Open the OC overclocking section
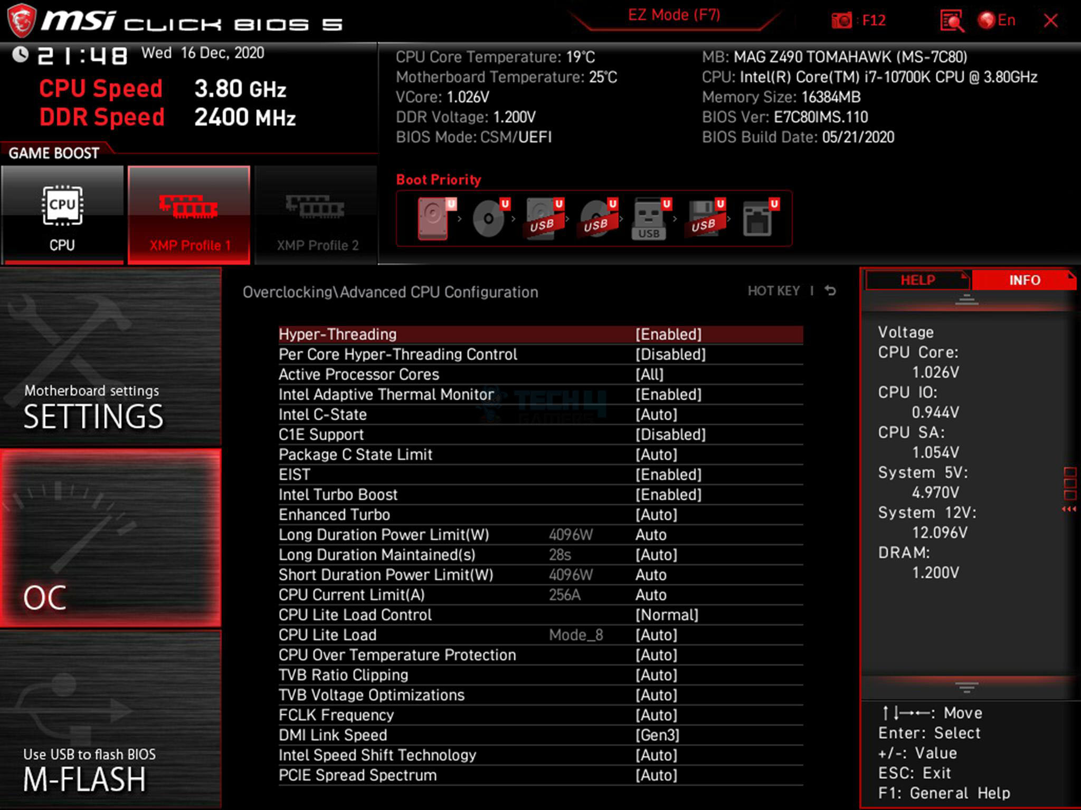The image size is (1081, 810). coord(111,538)
